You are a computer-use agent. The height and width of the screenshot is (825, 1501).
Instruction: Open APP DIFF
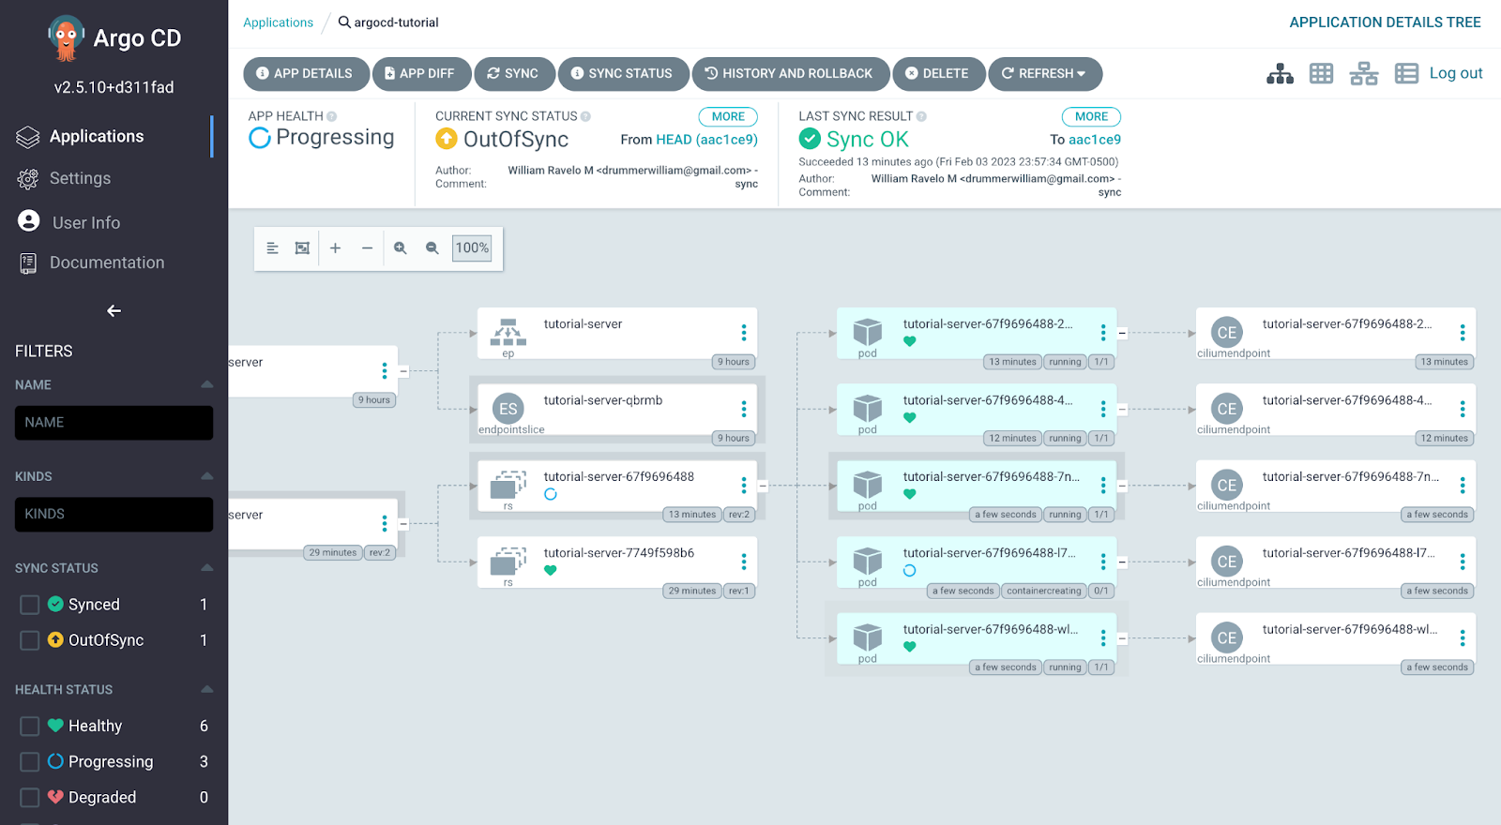coord(421,74)
